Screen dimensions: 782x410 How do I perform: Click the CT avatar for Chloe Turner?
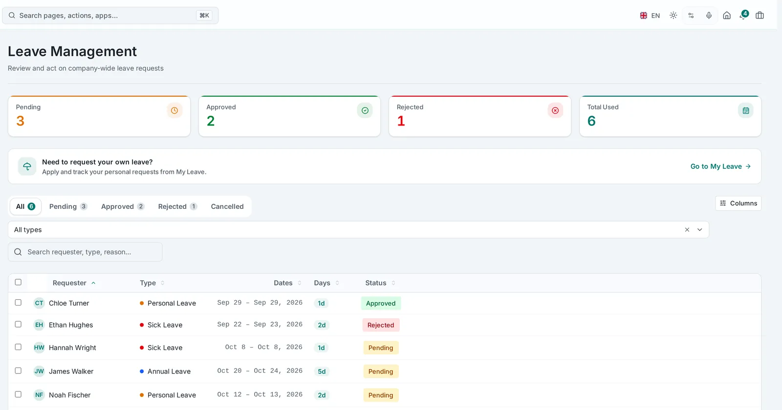tap(39, 303)
